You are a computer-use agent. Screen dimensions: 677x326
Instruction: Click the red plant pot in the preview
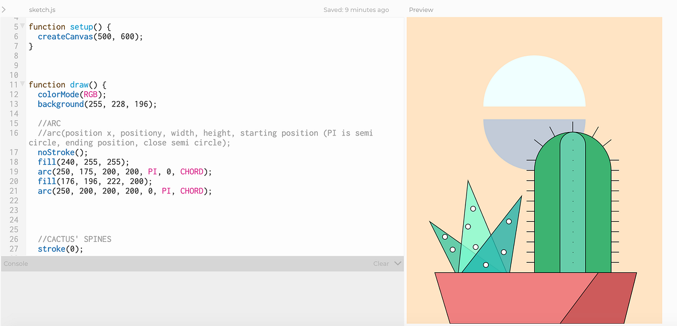(536, 296)
